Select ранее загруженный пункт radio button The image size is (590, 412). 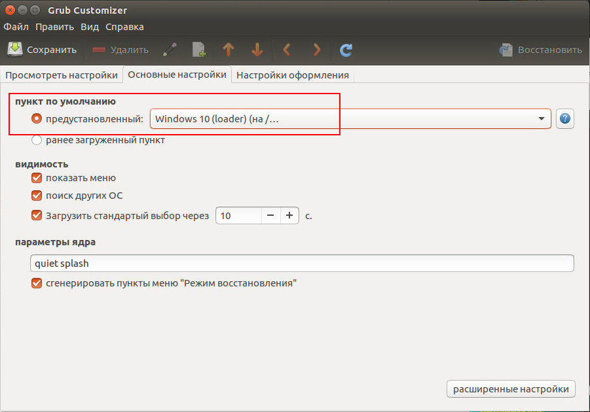[37, 140]
